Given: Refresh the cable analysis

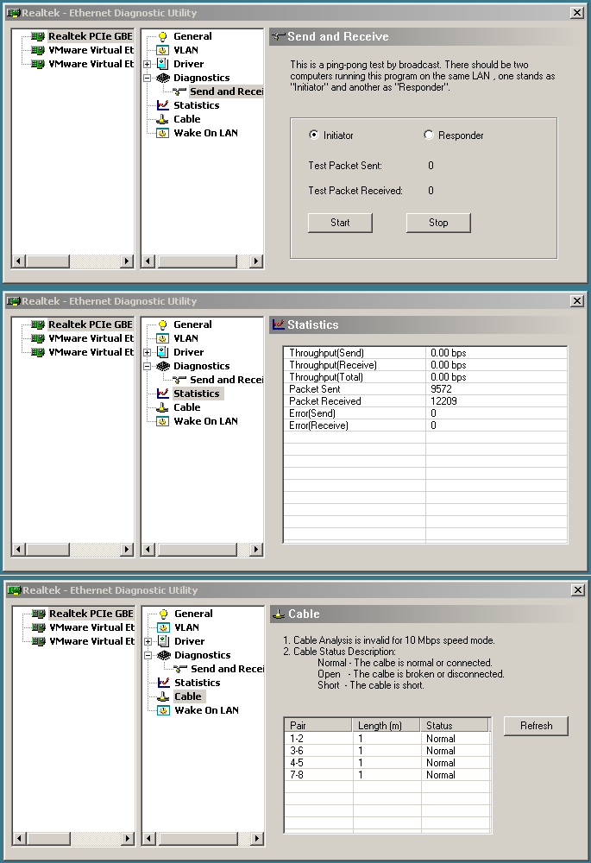Looking at the screenshot, I should click(x=536, y=726).
